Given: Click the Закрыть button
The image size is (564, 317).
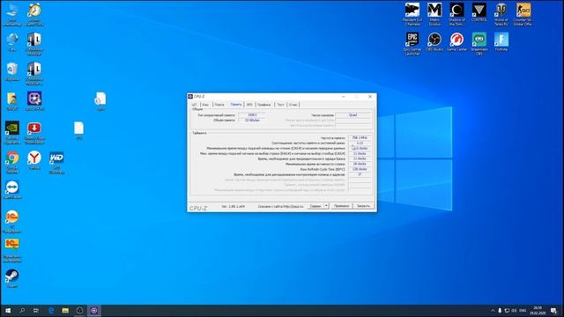Looking at the screenshot, I should [363, 206].
